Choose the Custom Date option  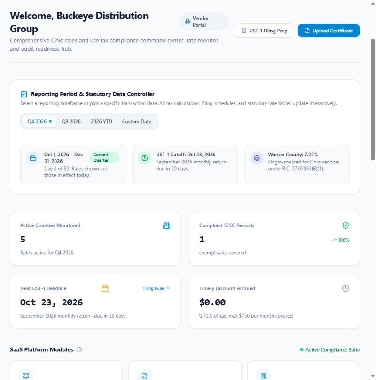[137, 121]
